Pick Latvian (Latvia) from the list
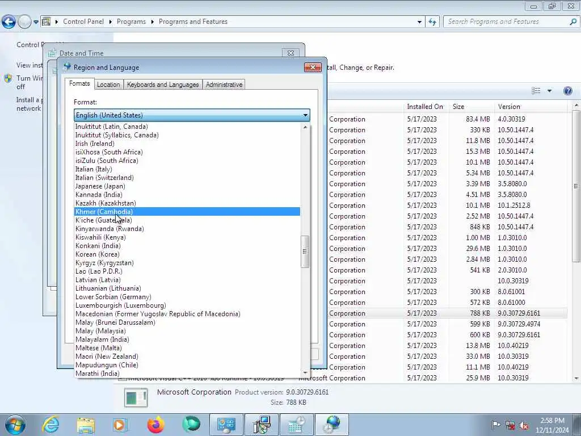This screenshot has height=436, width=581. [x=187, y=280]
